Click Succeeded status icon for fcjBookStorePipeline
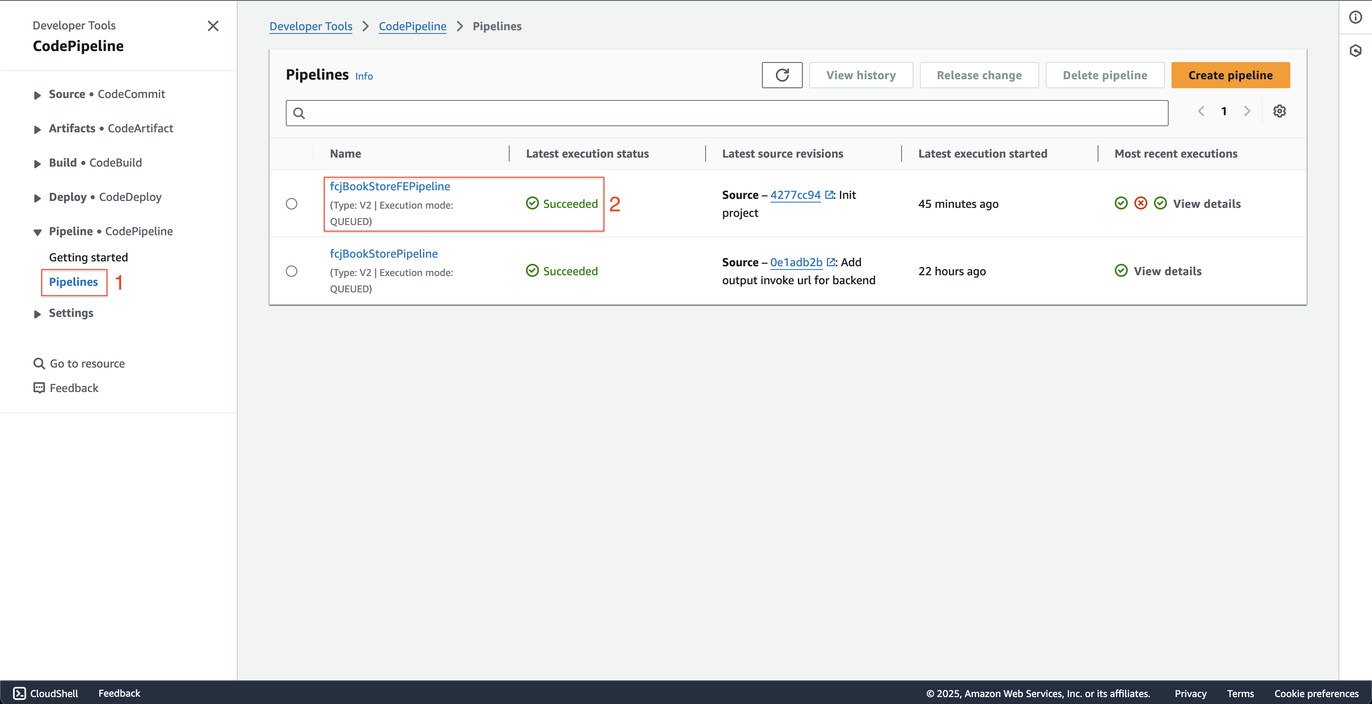The height and width of the screenshot is (704, 1372). coord(532,270)
